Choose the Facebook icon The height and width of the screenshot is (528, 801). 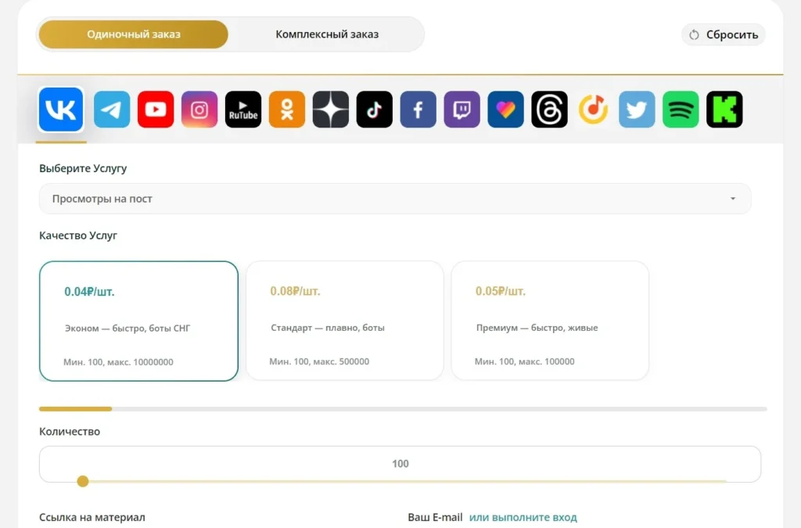(x=418, y=110)
